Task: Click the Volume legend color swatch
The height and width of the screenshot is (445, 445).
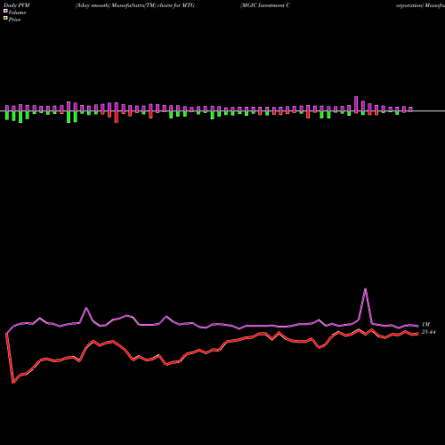Action: pos(5,12)
